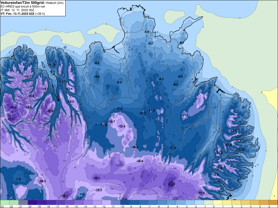This screenshot has height=208, width=278.
Task: Select the orange legend swatch above 6
Action: (x=273, y=202)
